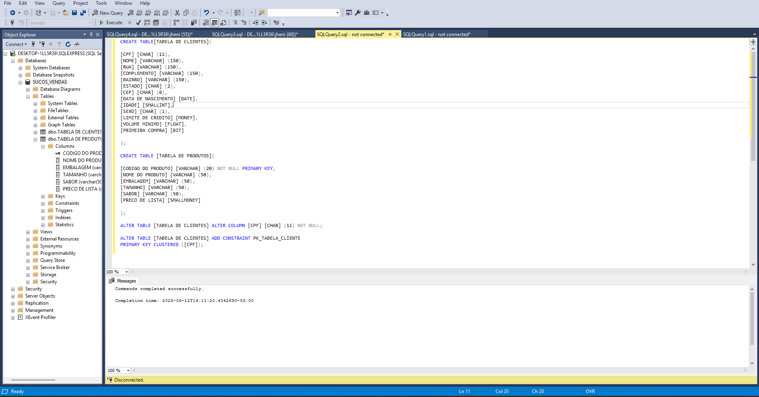Expand dbo.TABELA DE CLIENTES table node
Image resolution: width=759 pixels, height=397 pixels.
[x=35, y=132]
